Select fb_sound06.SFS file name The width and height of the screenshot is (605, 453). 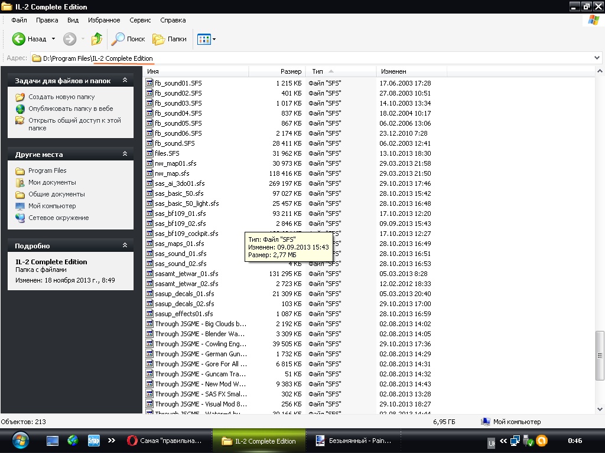coord(178,133)
